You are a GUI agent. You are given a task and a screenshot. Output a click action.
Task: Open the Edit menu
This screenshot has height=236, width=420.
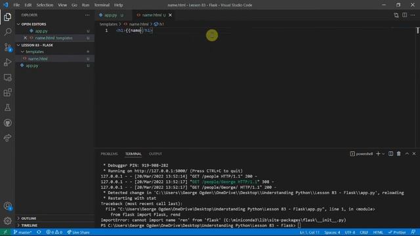tap(28, 5)
